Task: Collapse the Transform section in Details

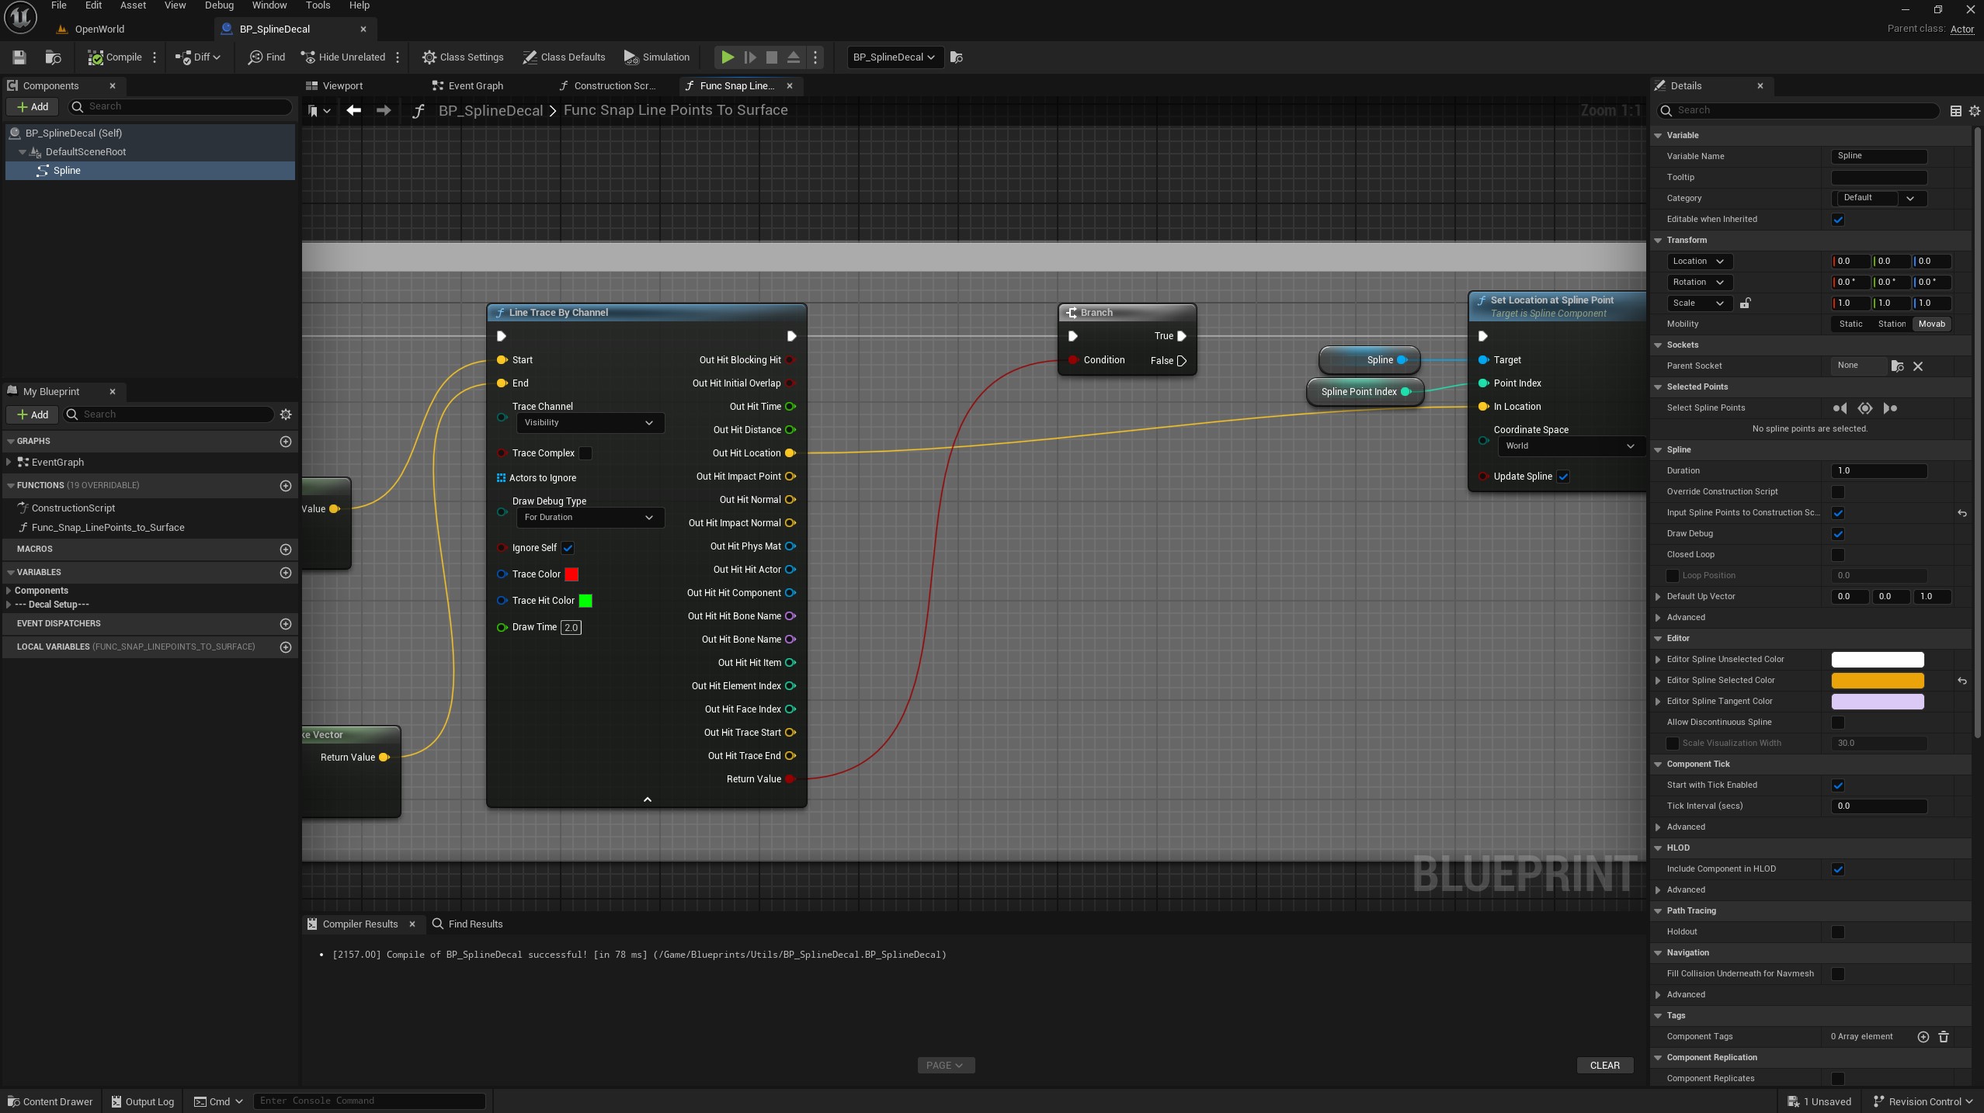Action: [1658, 240]
